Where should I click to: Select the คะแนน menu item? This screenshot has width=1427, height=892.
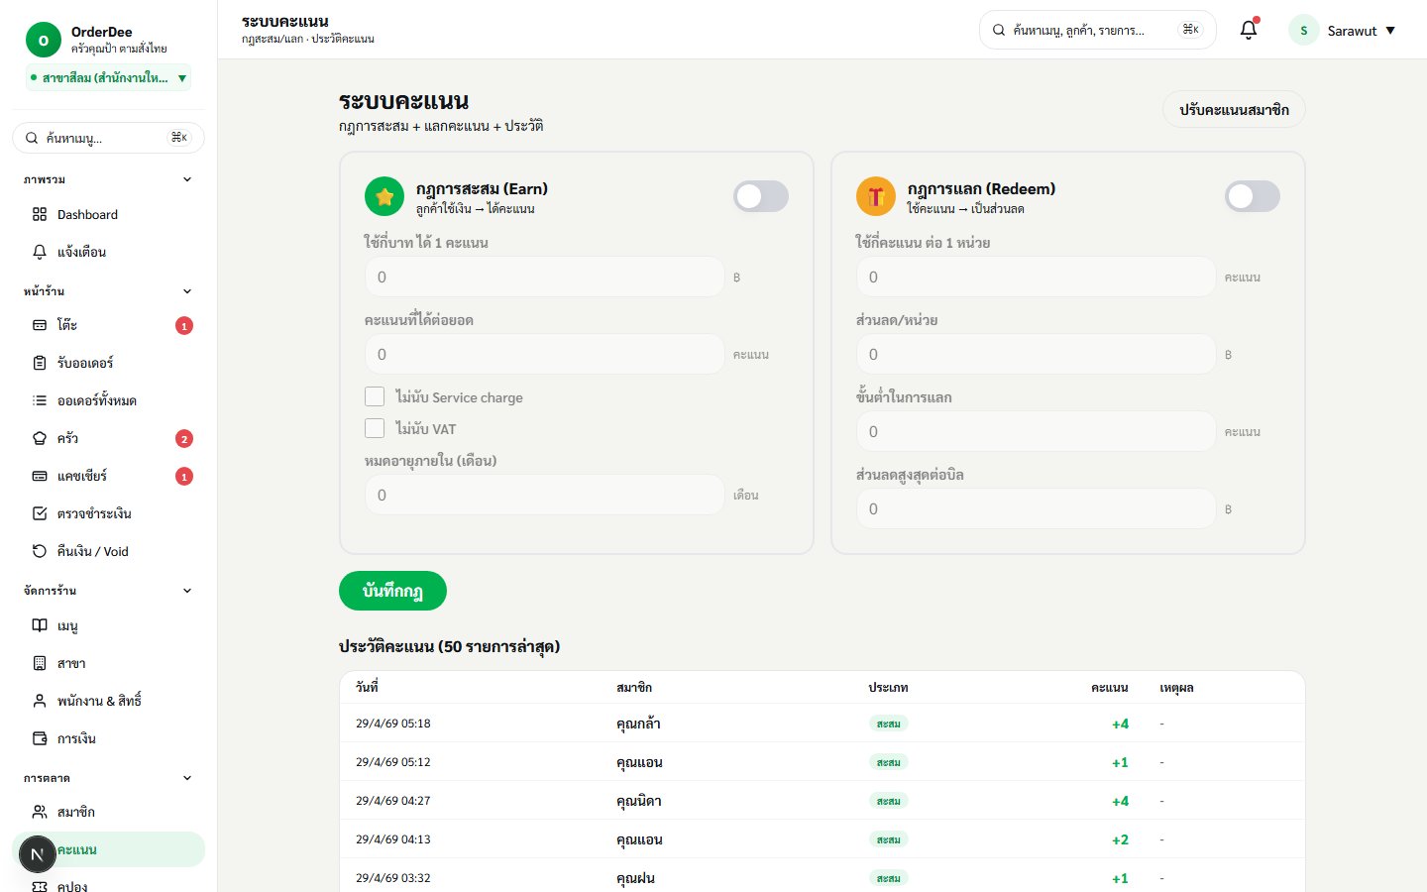(108, 849)
